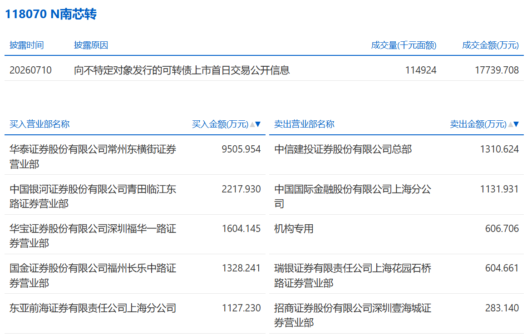Sort sell amount descending with blue down arrow
This screenshot has width=527, height=335.
coord(516,124)
